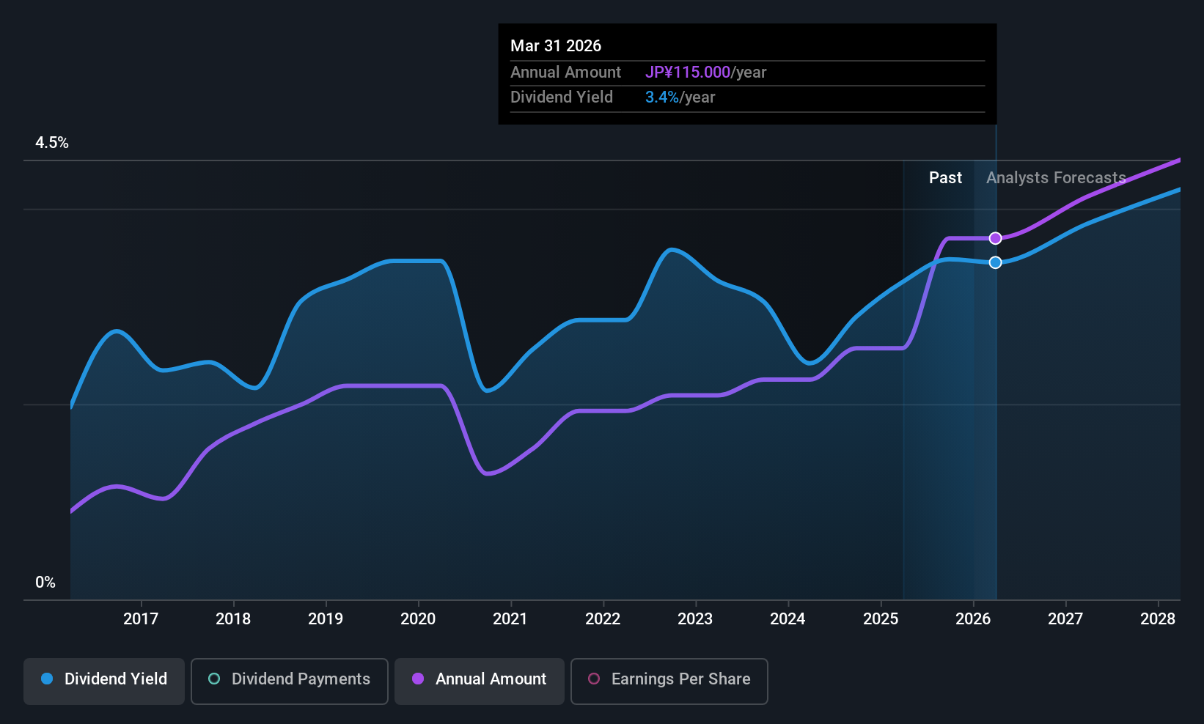Click the pink Earnings Per Share circle
The height and width of the screenshot is (724, 1204).
click(x=594, y=679)
